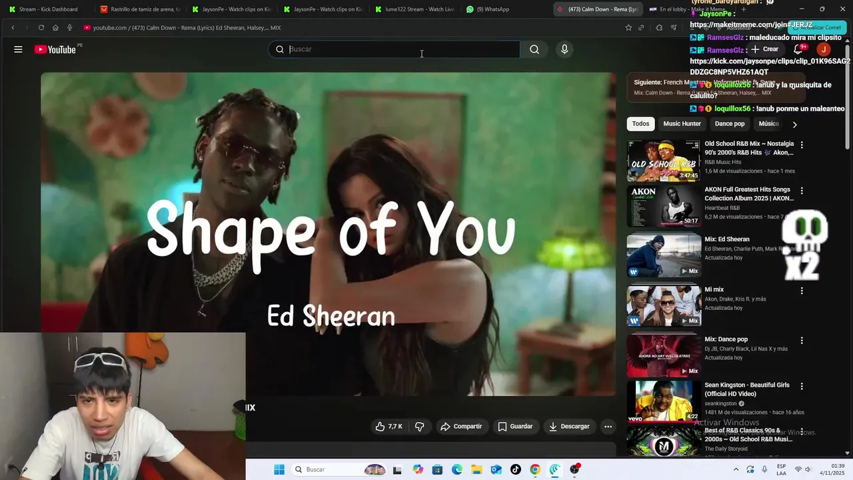This screenshot has width=853, height=480.
Task: Open R&B Music Hits channel link
Action: [723, 162]
